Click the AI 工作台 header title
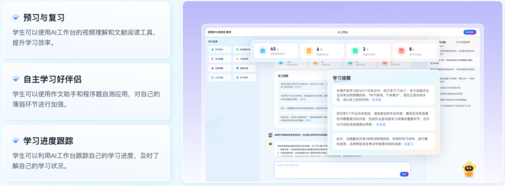Screen dimensions: 505x186 tap(342, 33)
